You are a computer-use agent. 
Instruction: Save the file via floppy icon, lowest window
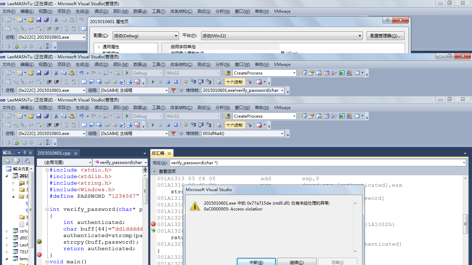click(39, 116)
